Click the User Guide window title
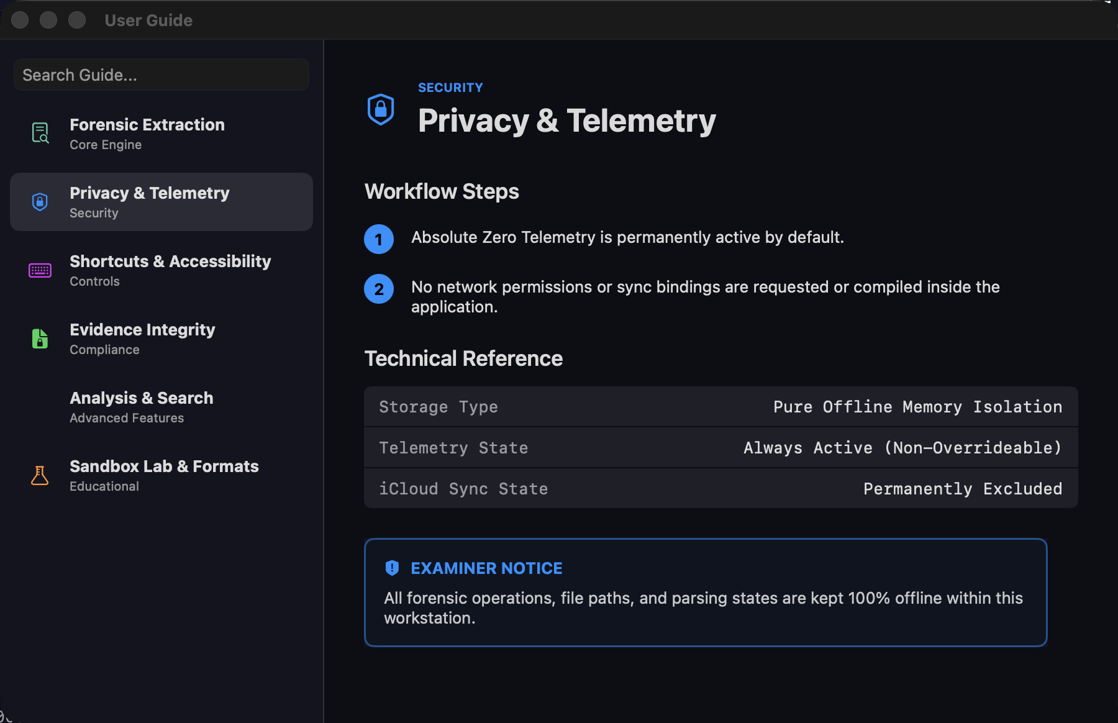The image size is (1118, 723). coord(148,20)
